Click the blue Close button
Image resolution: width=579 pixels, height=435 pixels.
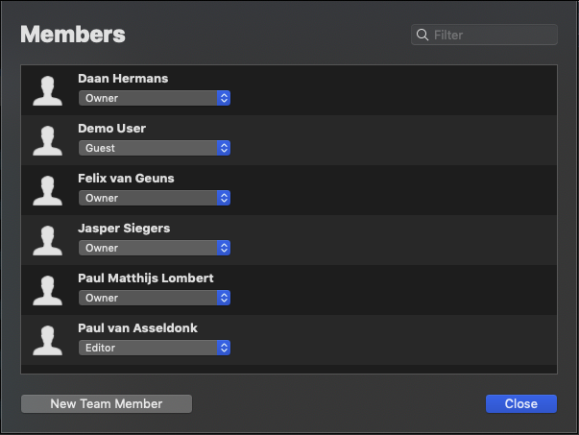pos(520,403)
